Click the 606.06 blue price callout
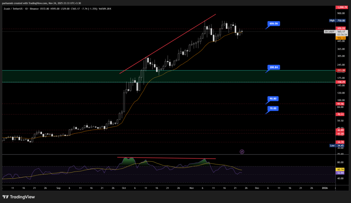This screenshot has width=351, height=203. (x=273, y=24)
